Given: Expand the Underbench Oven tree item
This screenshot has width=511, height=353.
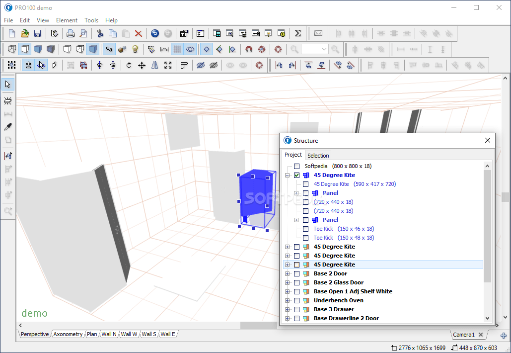Looking at the screenshot, I should click(288, 300).
